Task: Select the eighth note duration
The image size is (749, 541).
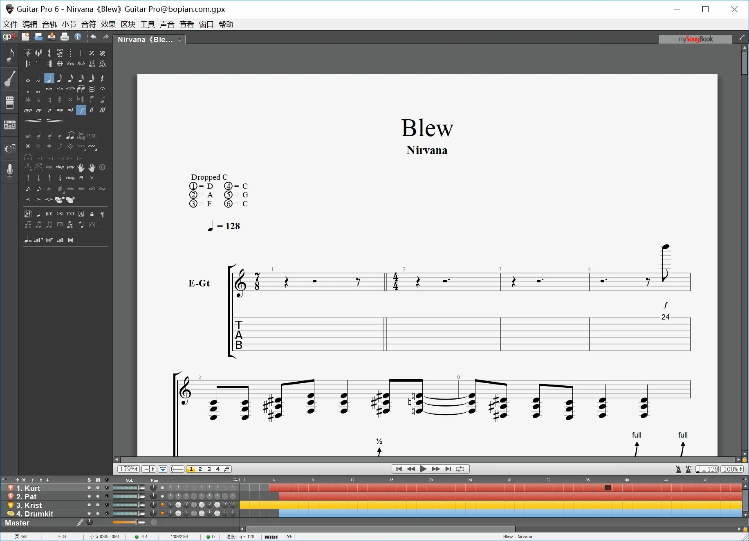Action: click(x=60, y=78)
